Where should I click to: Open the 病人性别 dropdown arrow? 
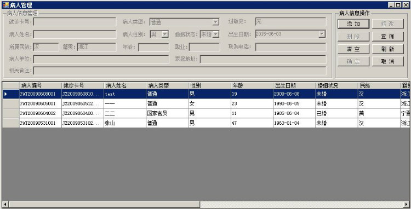point(165,34)
